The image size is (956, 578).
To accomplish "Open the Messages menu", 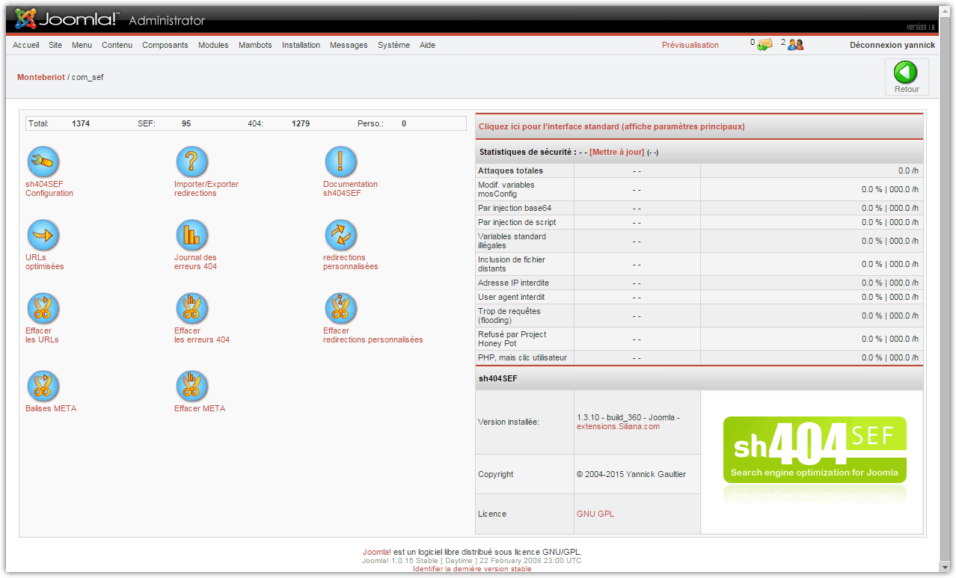I will tap(349, 45).
